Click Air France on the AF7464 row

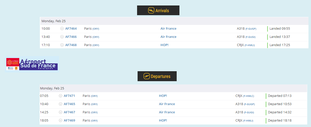168,29
